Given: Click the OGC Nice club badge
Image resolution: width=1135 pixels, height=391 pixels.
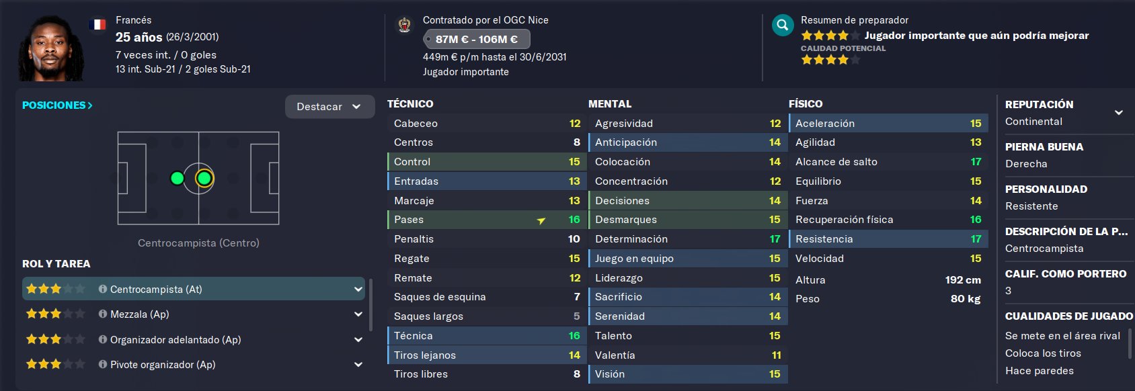Looking at the screenshot, I should pos(404,26).
